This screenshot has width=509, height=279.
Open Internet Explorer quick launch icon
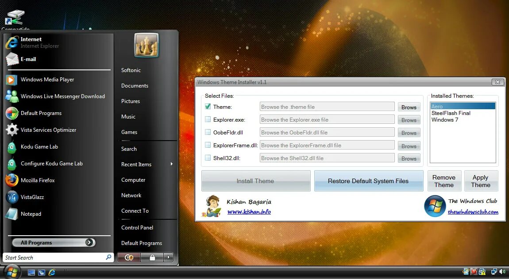click(52, 272)
